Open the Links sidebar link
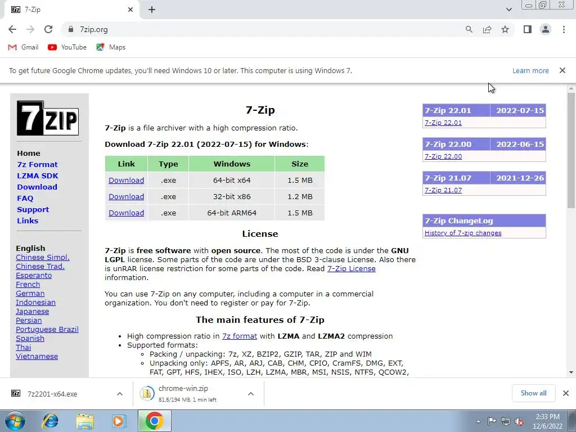576x432 pixels. point(28,220)
